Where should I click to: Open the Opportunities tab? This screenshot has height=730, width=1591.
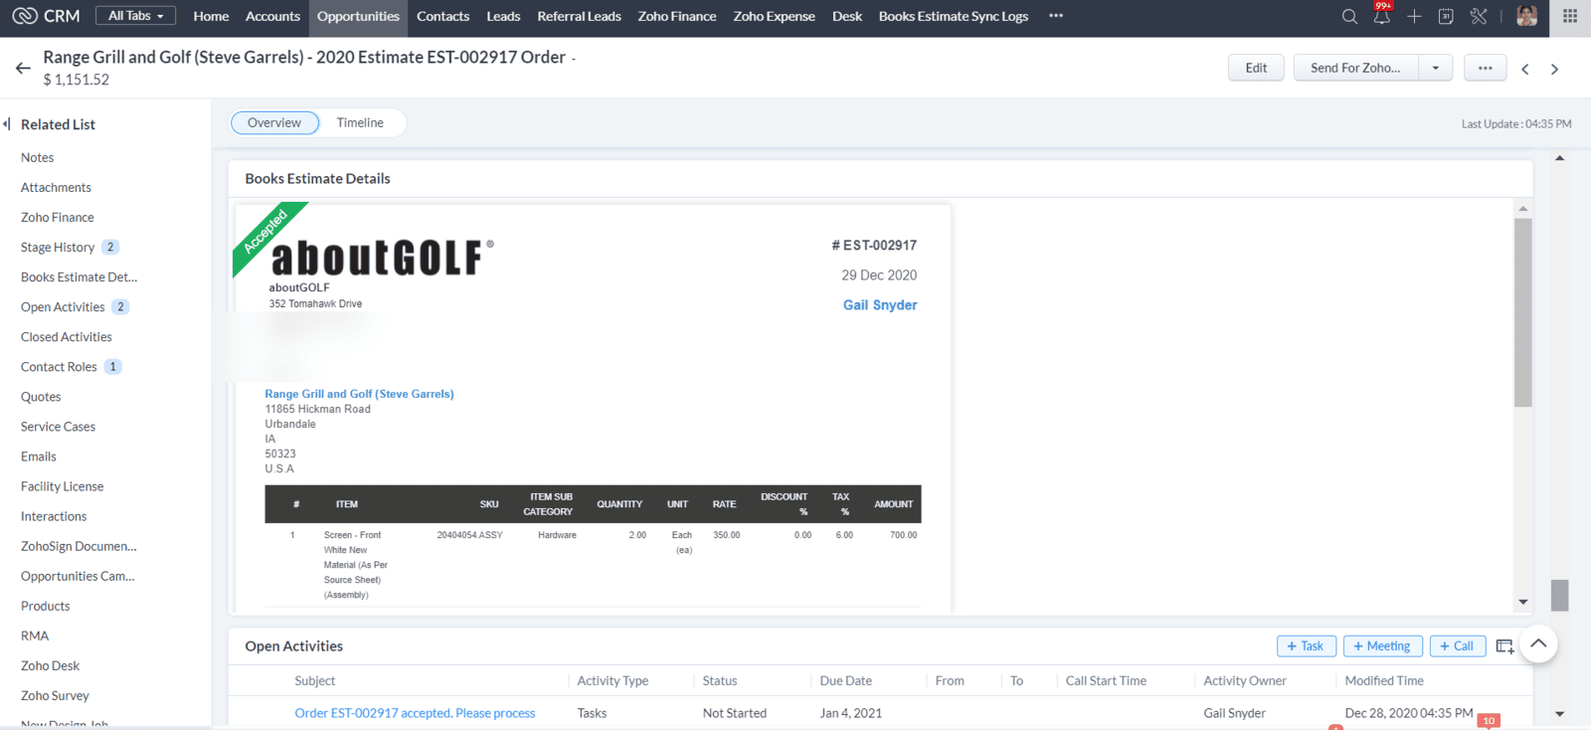coord(358,16)
